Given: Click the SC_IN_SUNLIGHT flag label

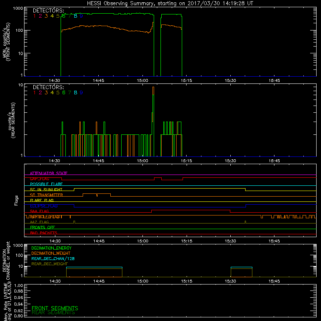Looking at the screenshot, I should point(46,189).
